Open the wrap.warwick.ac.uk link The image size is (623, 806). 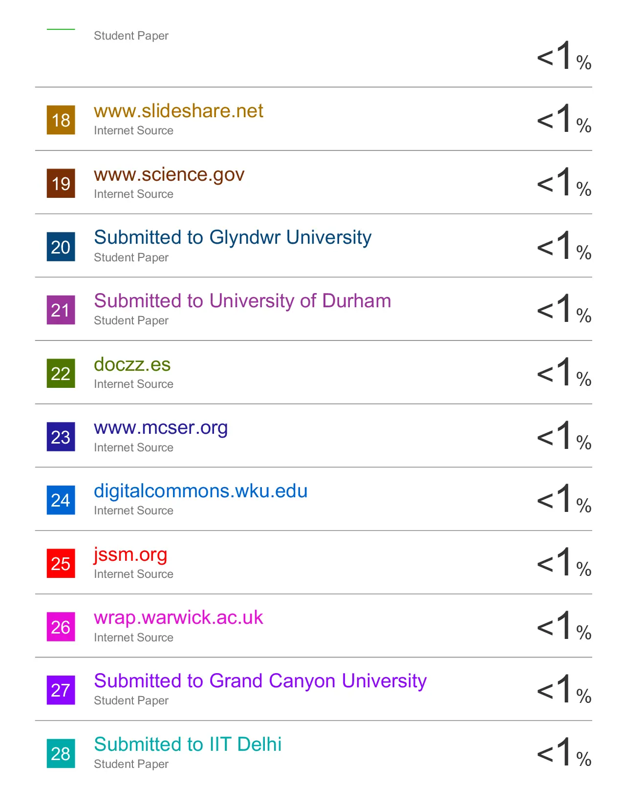[x=178, y=617]
